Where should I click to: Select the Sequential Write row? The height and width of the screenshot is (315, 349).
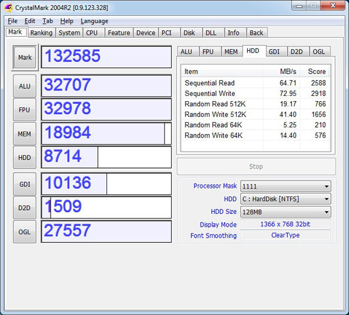pos(255,94)
